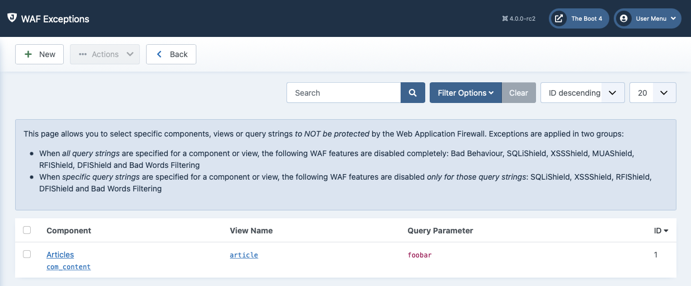Click the User Menu avatar icon
The width and height of the screenshot is (691, 286).
[623, 18]
